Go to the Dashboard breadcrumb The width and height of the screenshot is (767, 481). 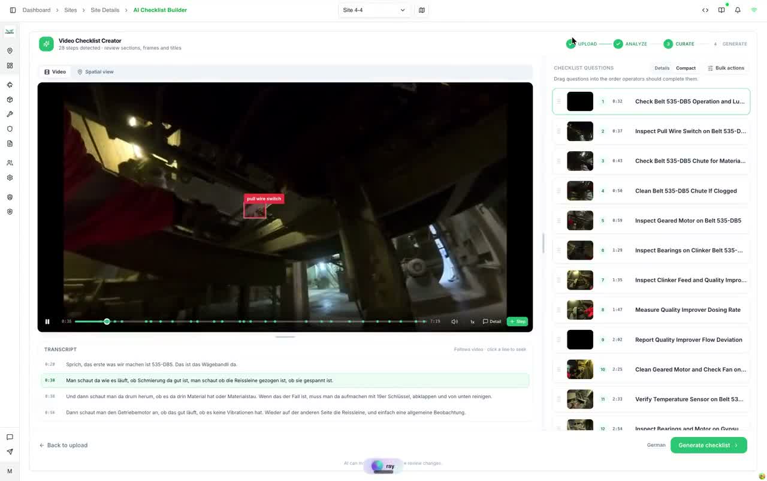[x=37, y=10]
